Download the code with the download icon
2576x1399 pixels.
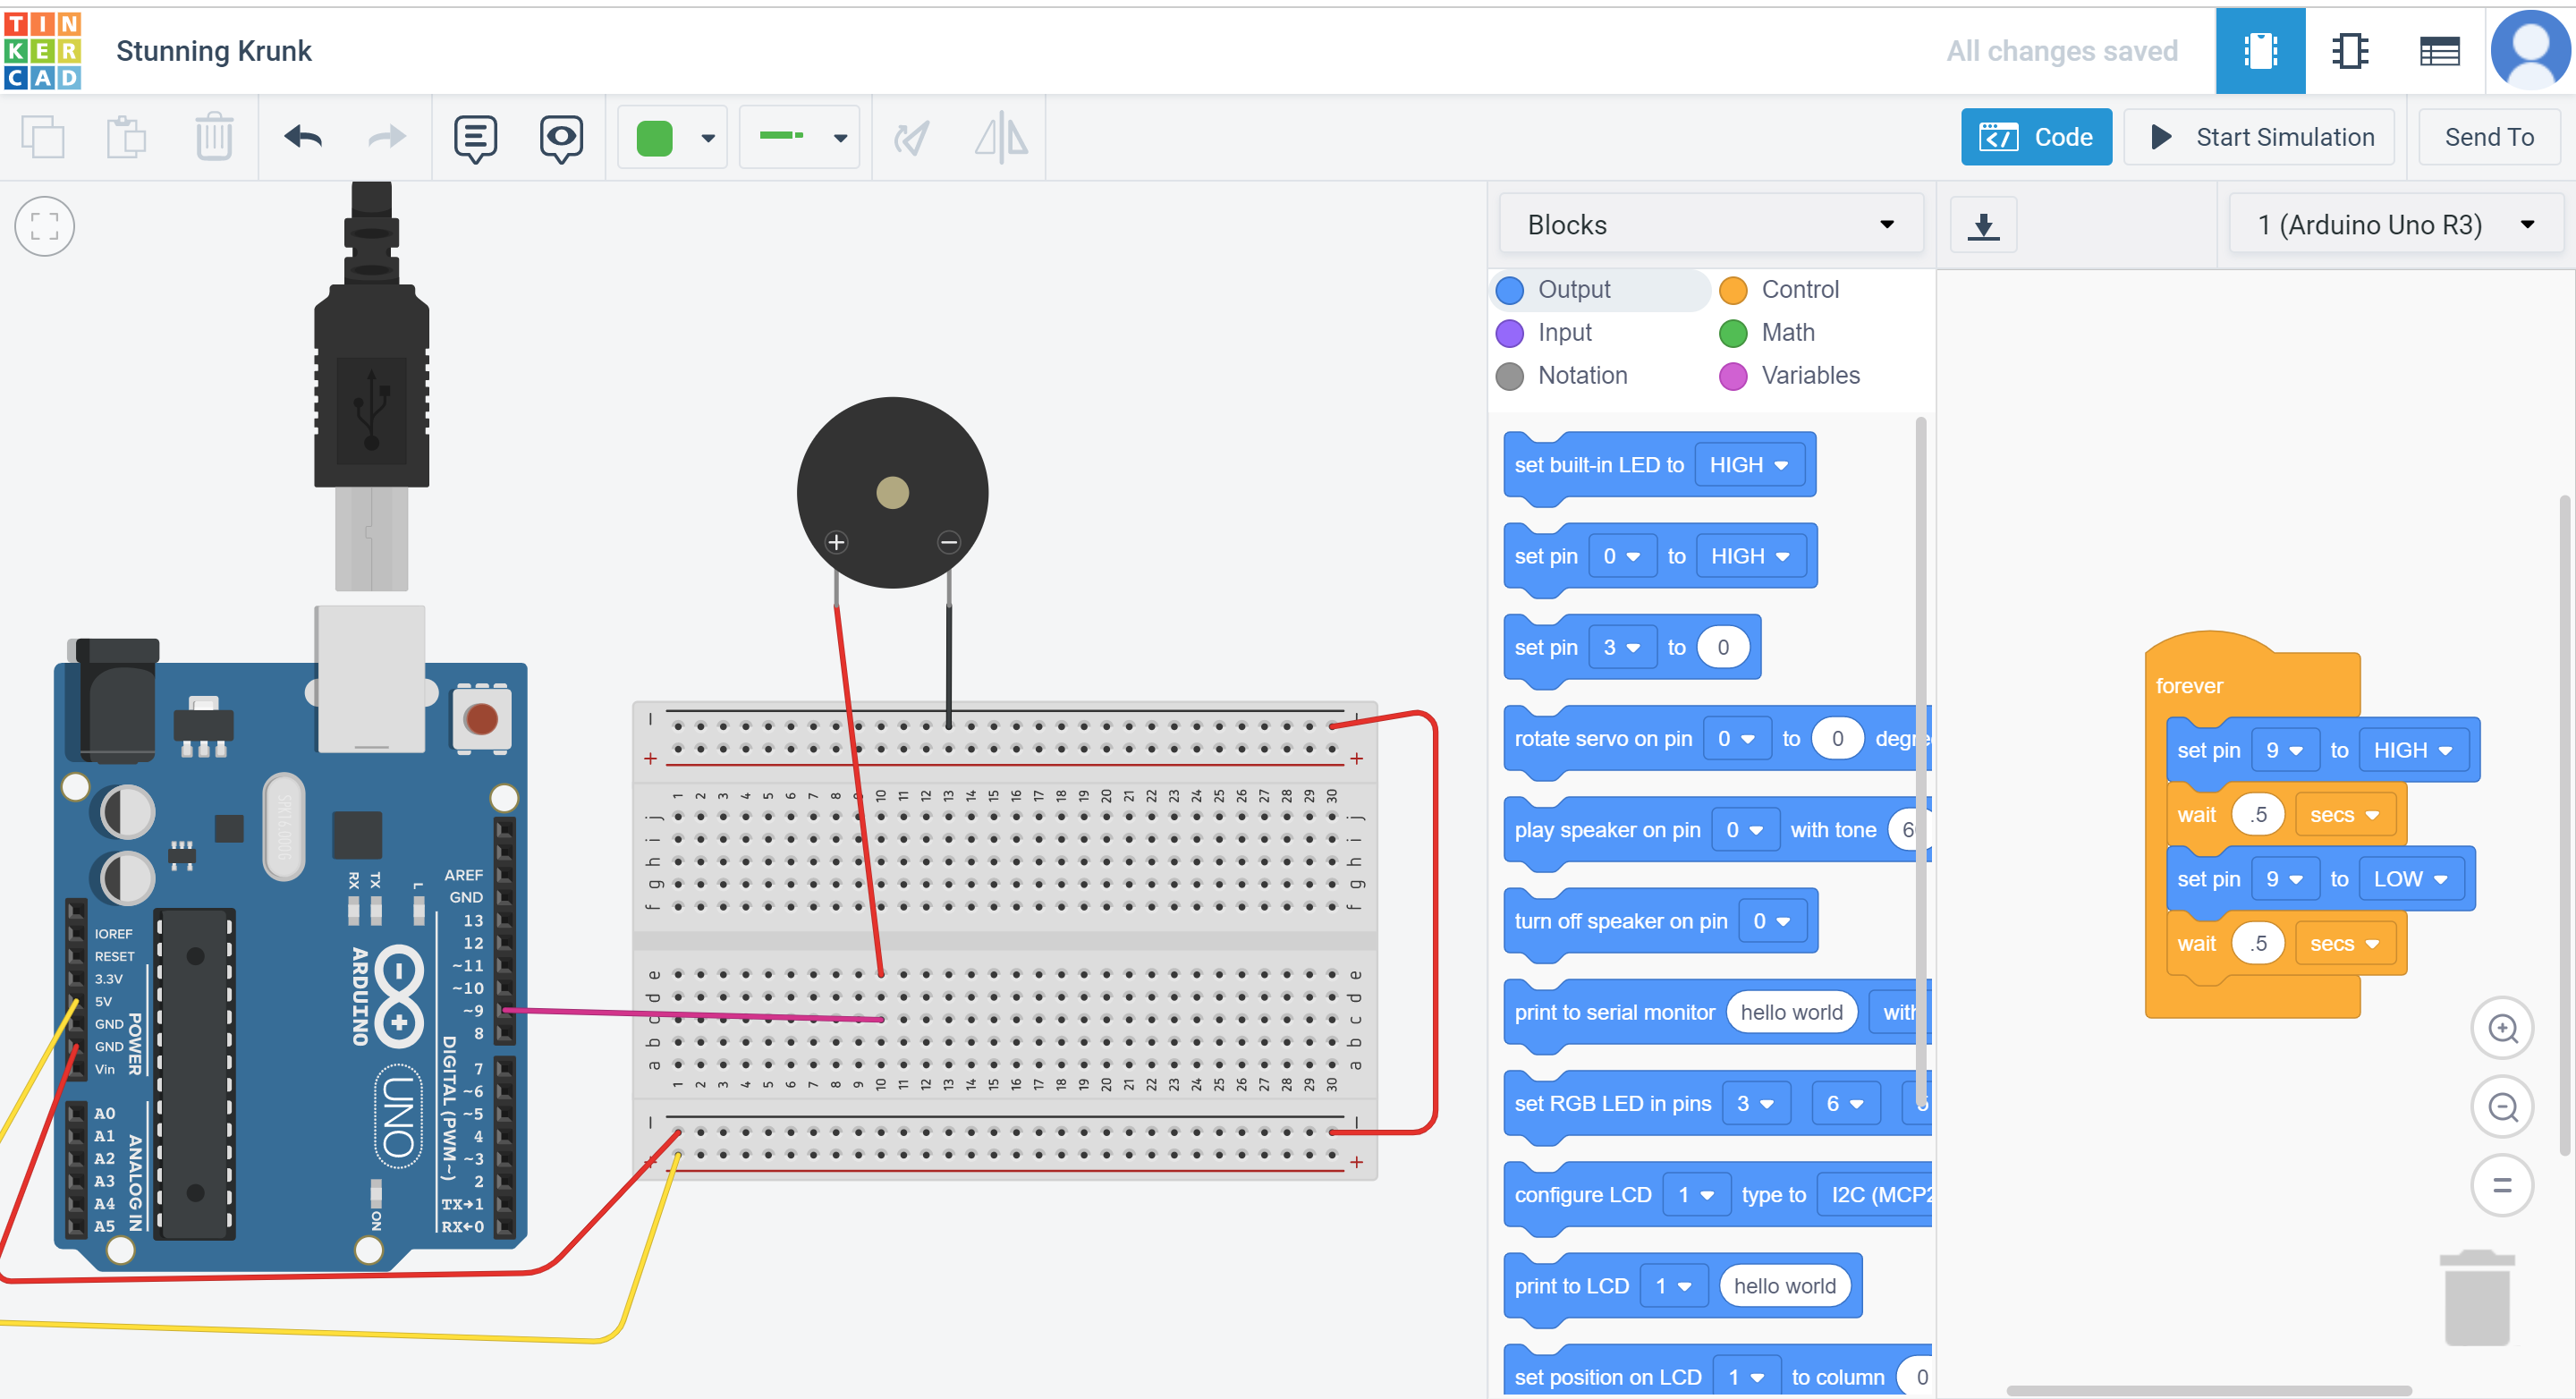click(x=1983, y=225)
